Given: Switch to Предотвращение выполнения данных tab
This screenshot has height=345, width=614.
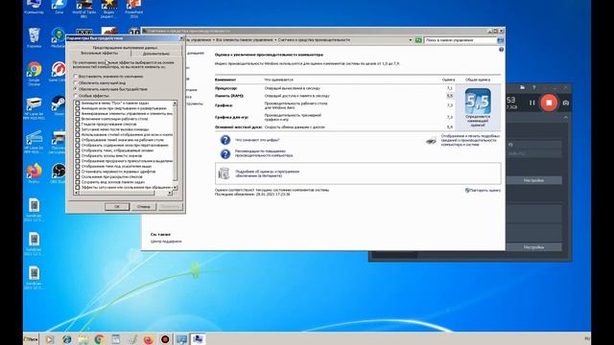Looking at the screenshot, I should (125, 48).
